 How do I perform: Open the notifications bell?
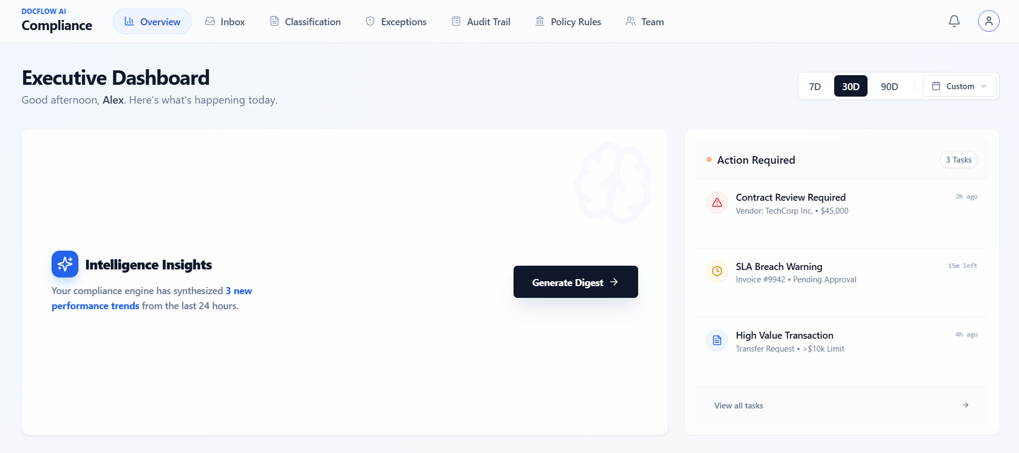pyautogui.click(x=954, y=21)
